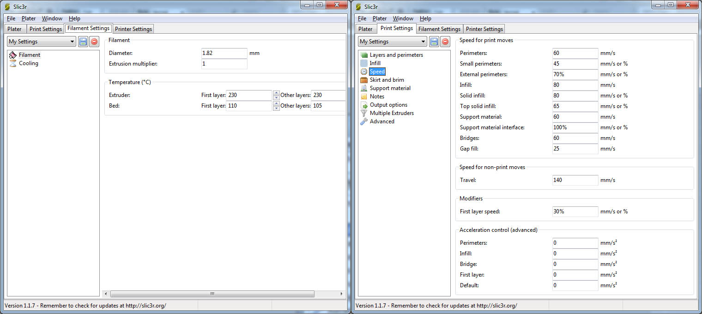Open Skirt and brim settings
Viewport: 702px width, 314px height.
pos(387,80)
